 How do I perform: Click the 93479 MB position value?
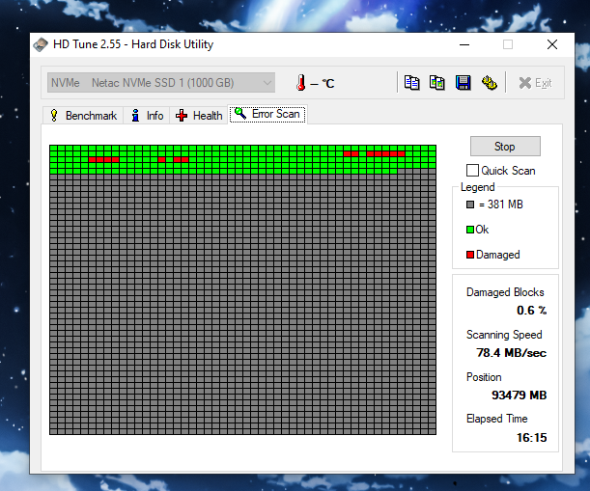pyautogui.click(x=519, y=396)
